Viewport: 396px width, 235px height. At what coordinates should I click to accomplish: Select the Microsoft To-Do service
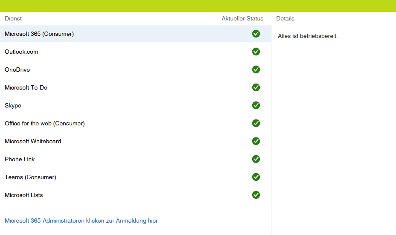click(135, 87)
